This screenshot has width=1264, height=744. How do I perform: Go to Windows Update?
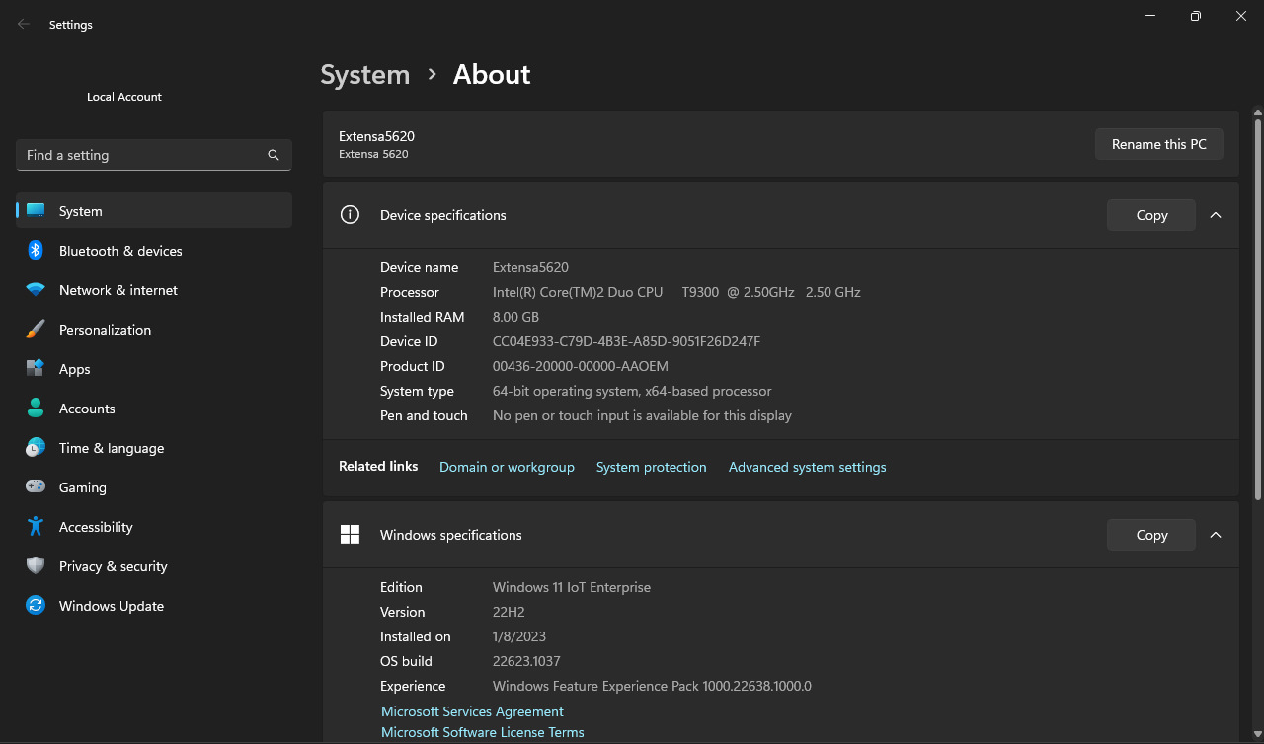pyautogui.click(x=154, y=605)
